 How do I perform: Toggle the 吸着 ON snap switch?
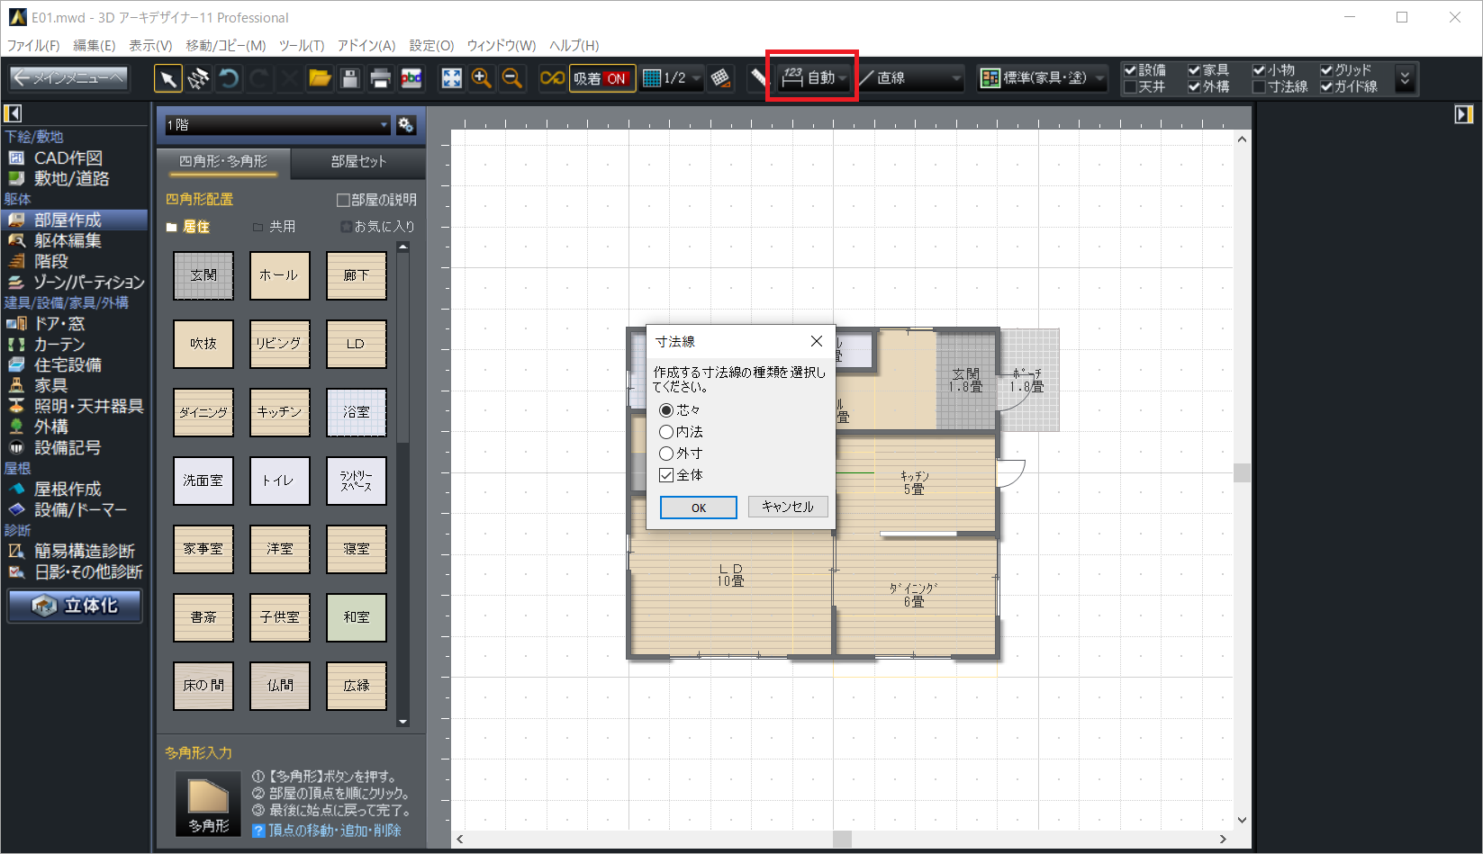point(601,79)
